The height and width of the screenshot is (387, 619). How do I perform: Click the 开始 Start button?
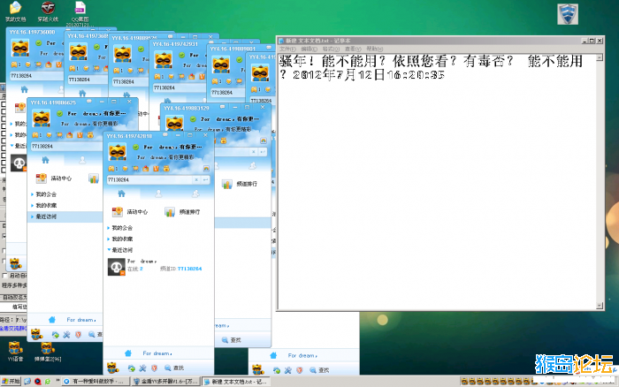(11, 382)
